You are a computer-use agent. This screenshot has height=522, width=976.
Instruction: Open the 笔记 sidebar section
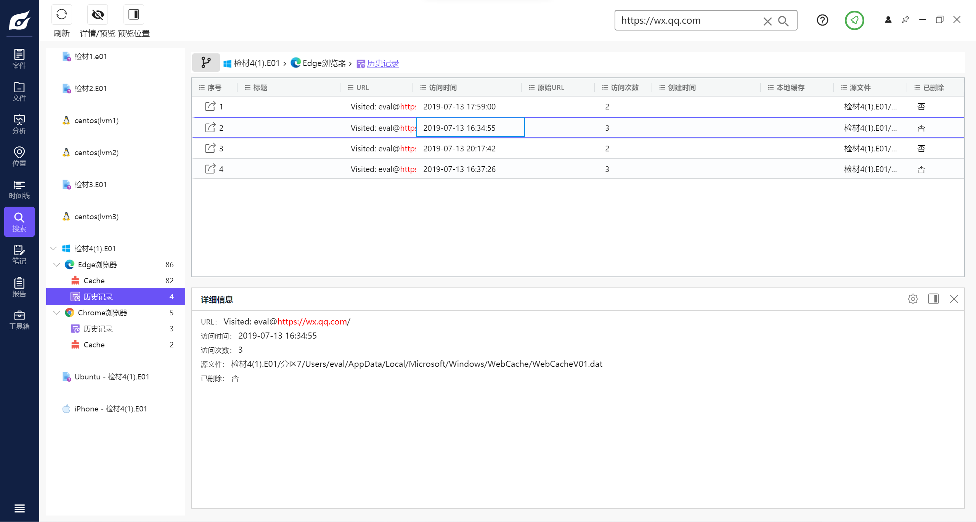pyautogui.click(x=19, y=255)
